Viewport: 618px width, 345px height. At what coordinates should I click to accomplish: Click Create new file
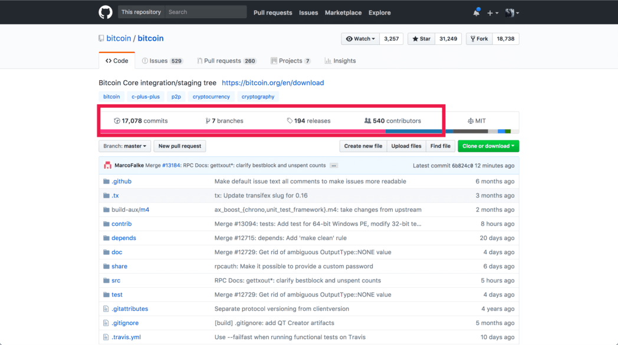363,146
